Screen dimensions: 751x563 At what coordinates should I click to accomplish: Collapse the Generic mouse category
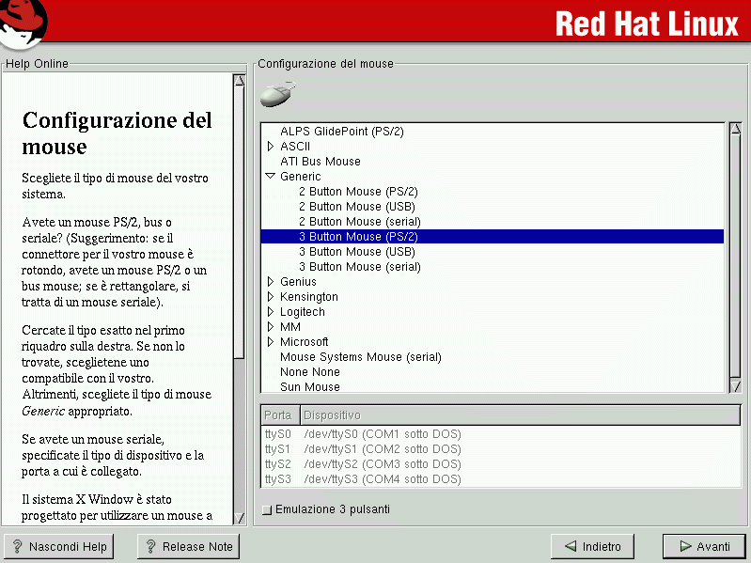pyautogui.click(x=271, y=177)
